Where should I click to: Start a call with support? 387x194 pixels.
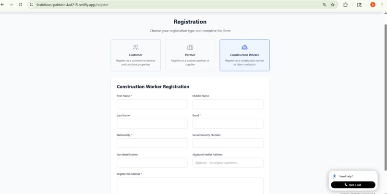(x=353, y=185)
